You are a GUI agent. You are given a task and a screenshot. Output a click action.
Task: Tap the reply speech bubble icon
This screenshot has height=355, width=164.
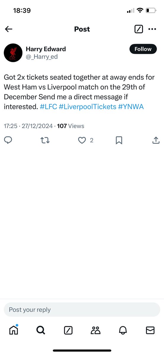8,141
